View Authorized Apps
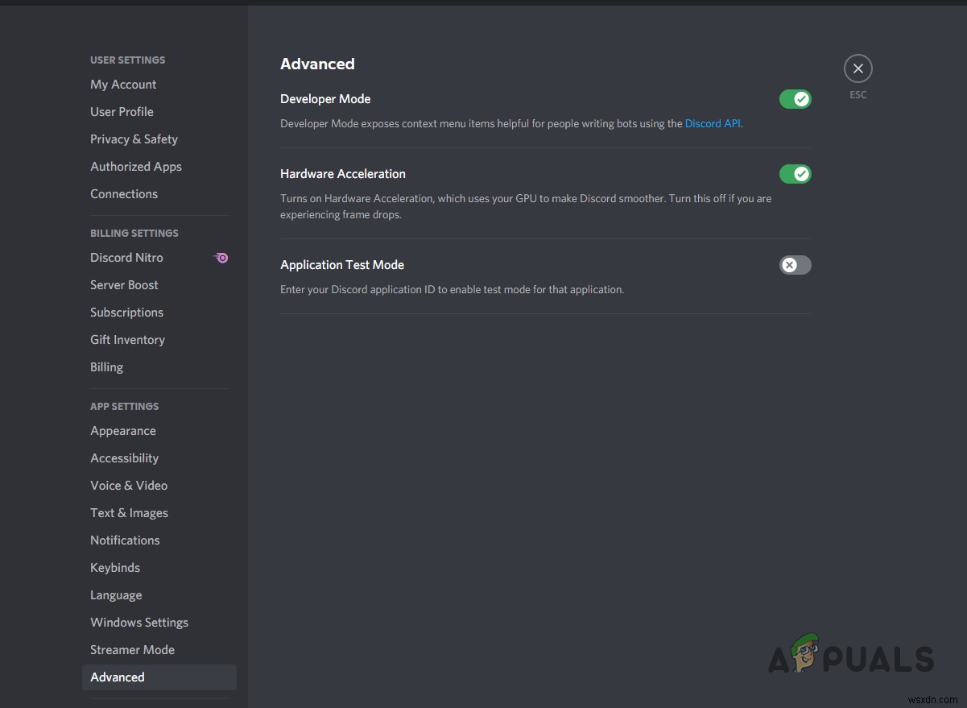The height and width of the screenshot is (708, 967). (135, 166)
